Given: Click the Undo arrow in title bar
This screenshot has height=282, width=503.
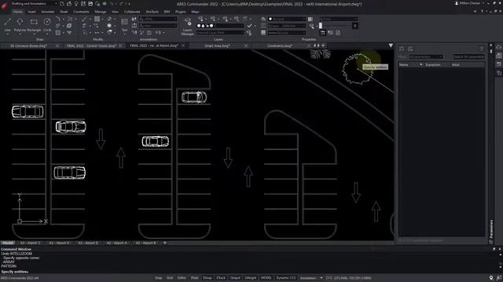Looking at the screenshot, I should point(112,3).
